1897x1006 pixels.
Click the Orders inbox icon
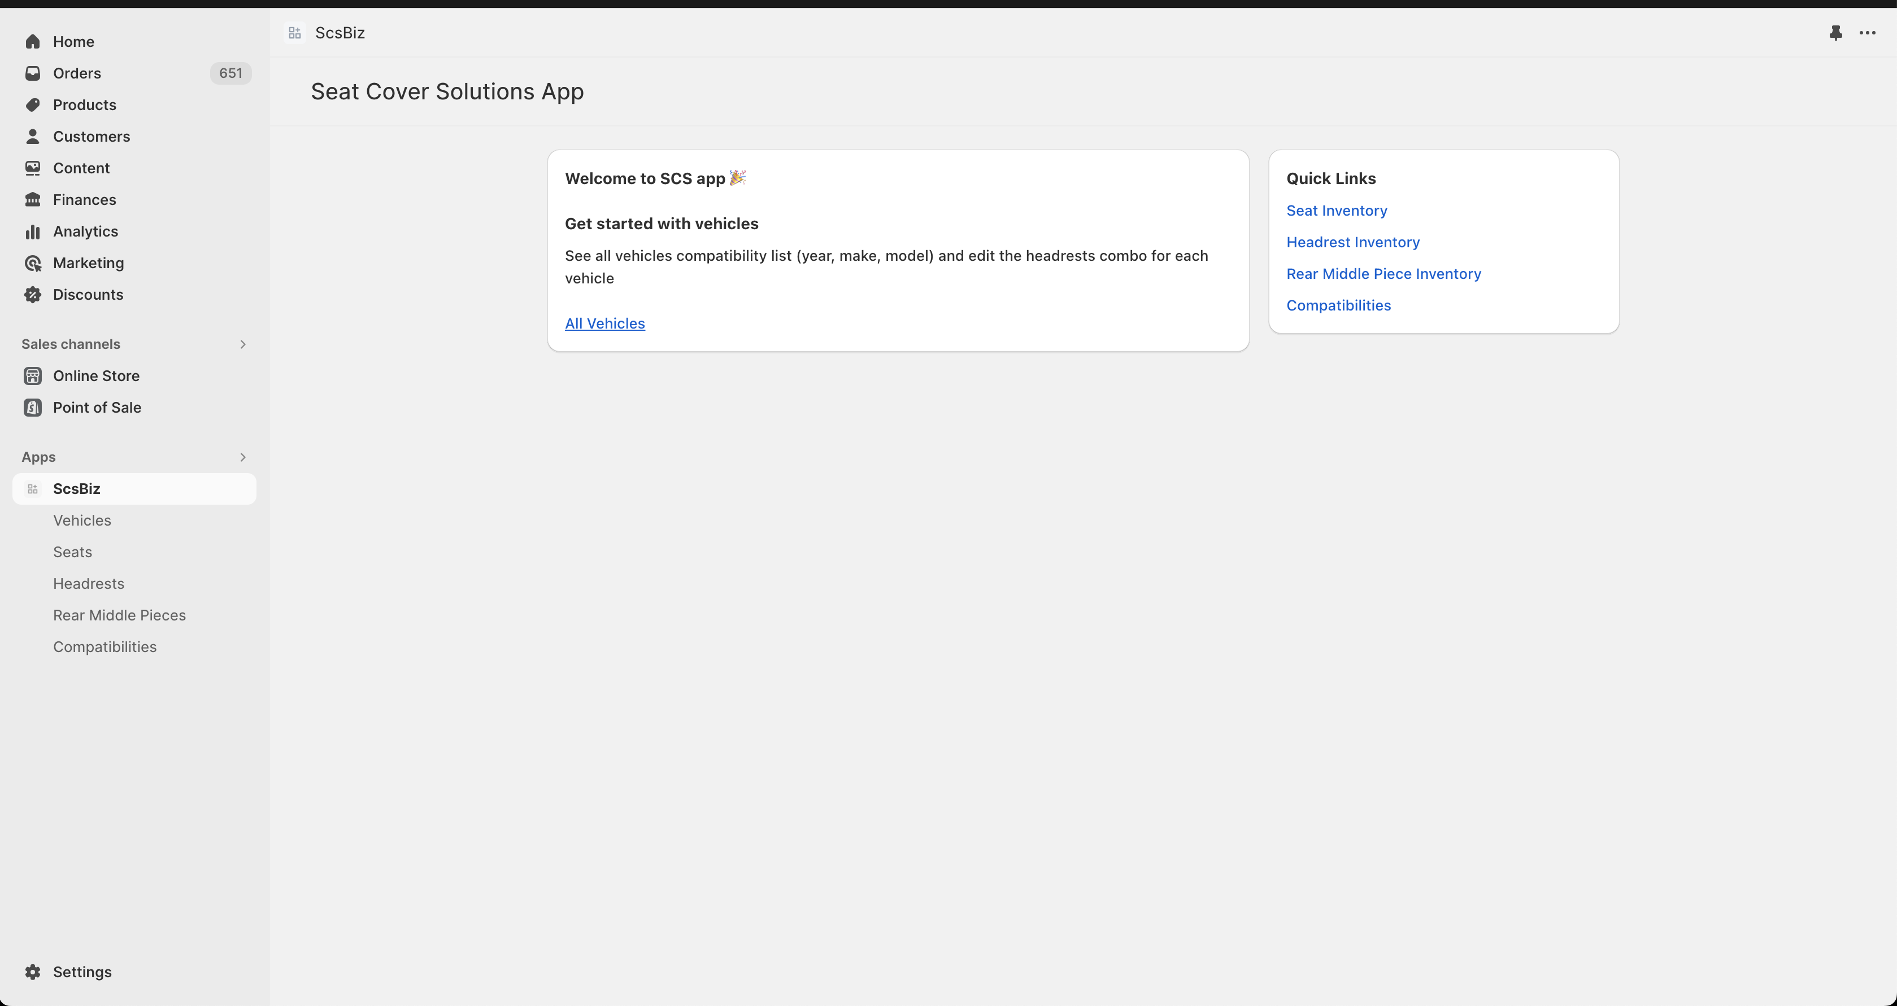click(x=32, y=73)
